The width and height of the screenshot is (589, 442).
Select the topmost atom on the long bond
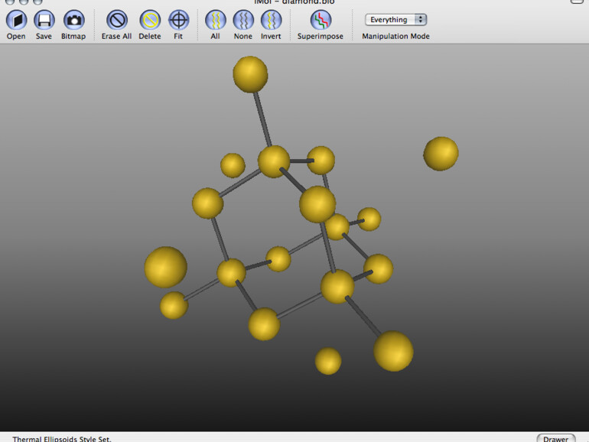pos(250,74)
